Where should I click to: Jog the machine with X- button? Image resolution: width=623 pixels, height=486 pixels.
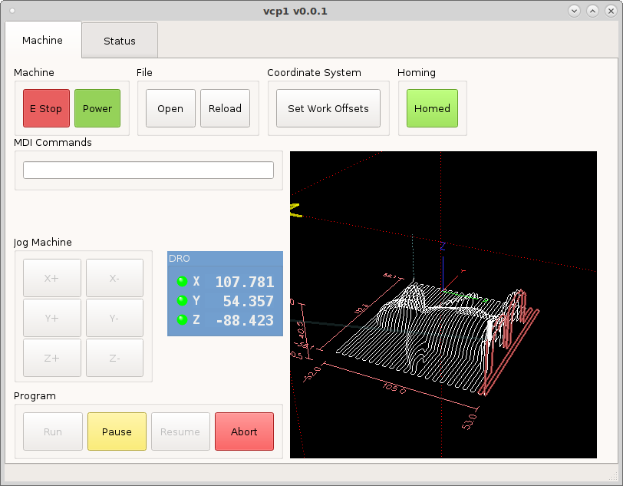pos(114,278)
